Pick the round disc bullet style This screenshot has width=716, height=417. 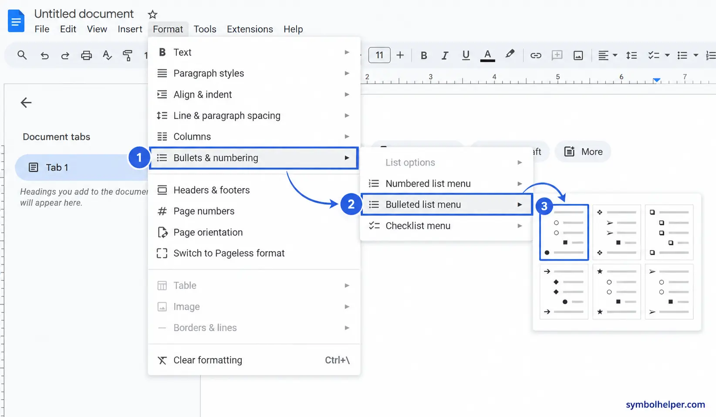(564, 232)
